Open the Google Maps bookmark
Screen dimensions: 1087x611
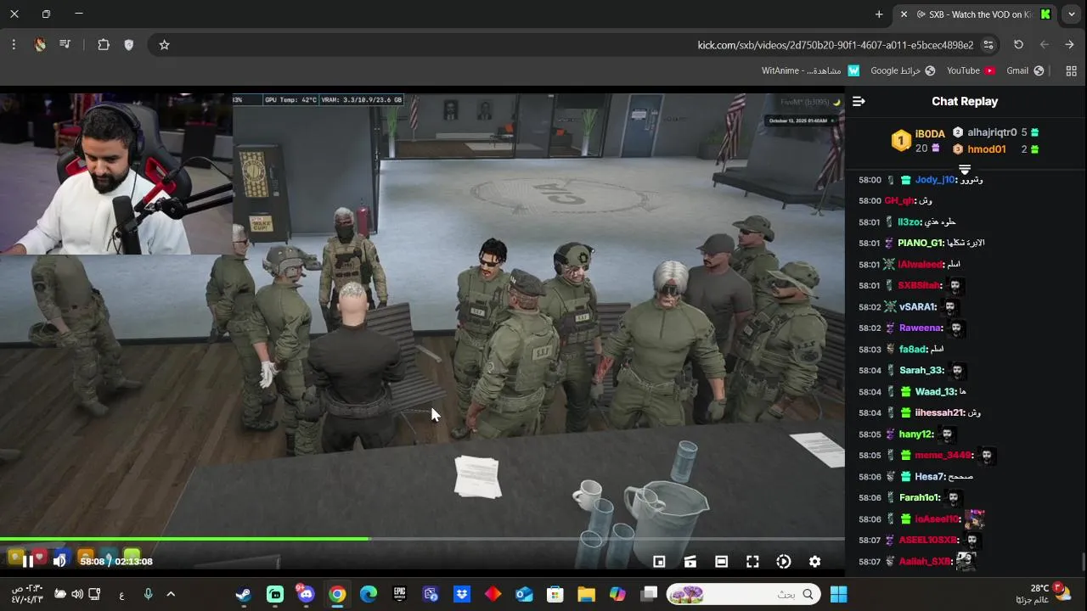pos(903,70)
